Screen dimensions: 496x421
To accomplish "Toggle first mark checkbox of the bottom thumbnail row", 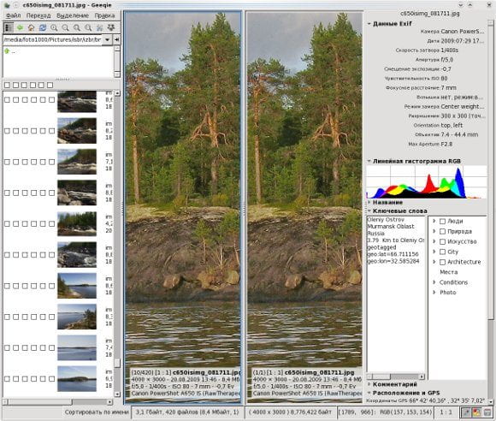I will pos(7,378).
